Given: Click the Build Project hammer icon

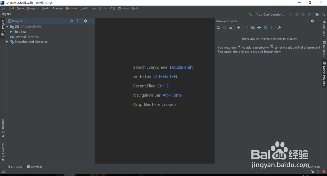Looking at the screenshot, I should point(250,14).
